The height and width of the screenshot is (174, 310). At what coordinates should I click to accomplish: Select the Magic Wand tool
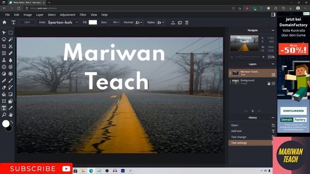[11, 40]
